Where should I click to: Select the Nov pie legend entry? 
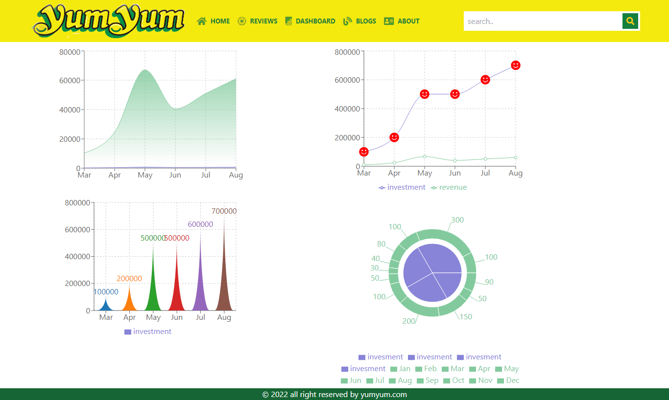point(481,380)
